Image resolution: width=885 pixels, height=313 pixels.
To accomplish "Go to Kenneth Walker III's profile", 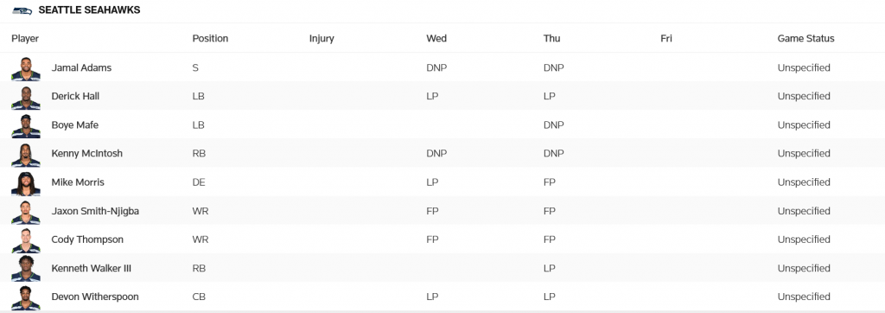I will coord(92,268).
